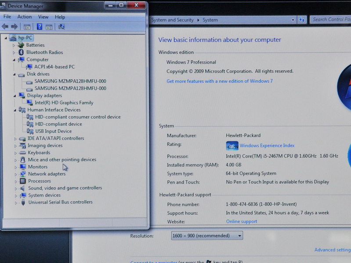Click System and Security in breadcrumb
This screenshot has width=351, height=263.
click(x=172, y=20)
